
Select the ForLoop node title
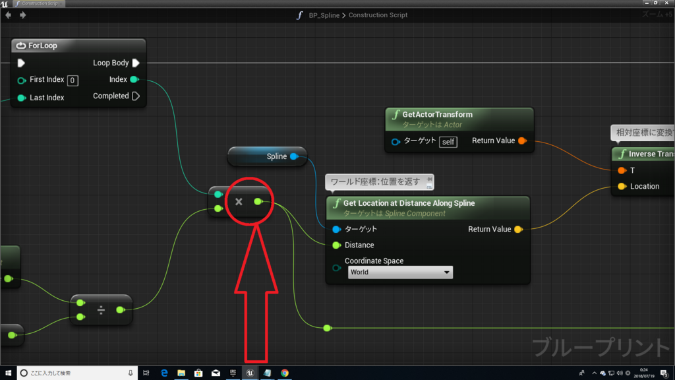(42, 46)
